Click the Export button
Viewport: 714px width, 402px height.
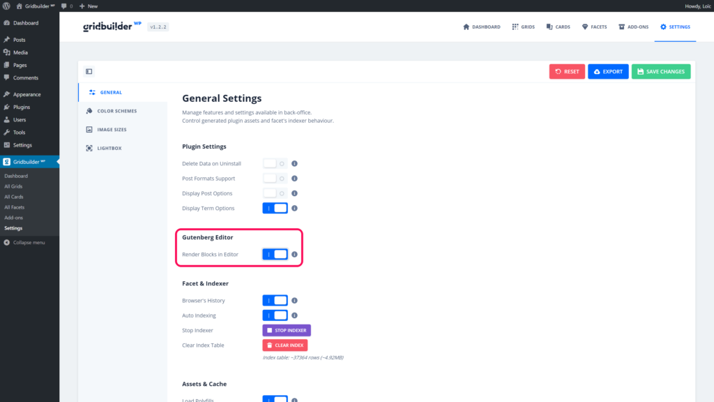pos(608,72)
